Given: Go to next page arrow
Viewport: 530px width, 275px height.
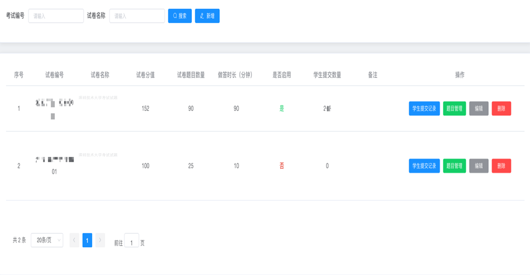Looking at the screenshot, I should click(100, 240).
